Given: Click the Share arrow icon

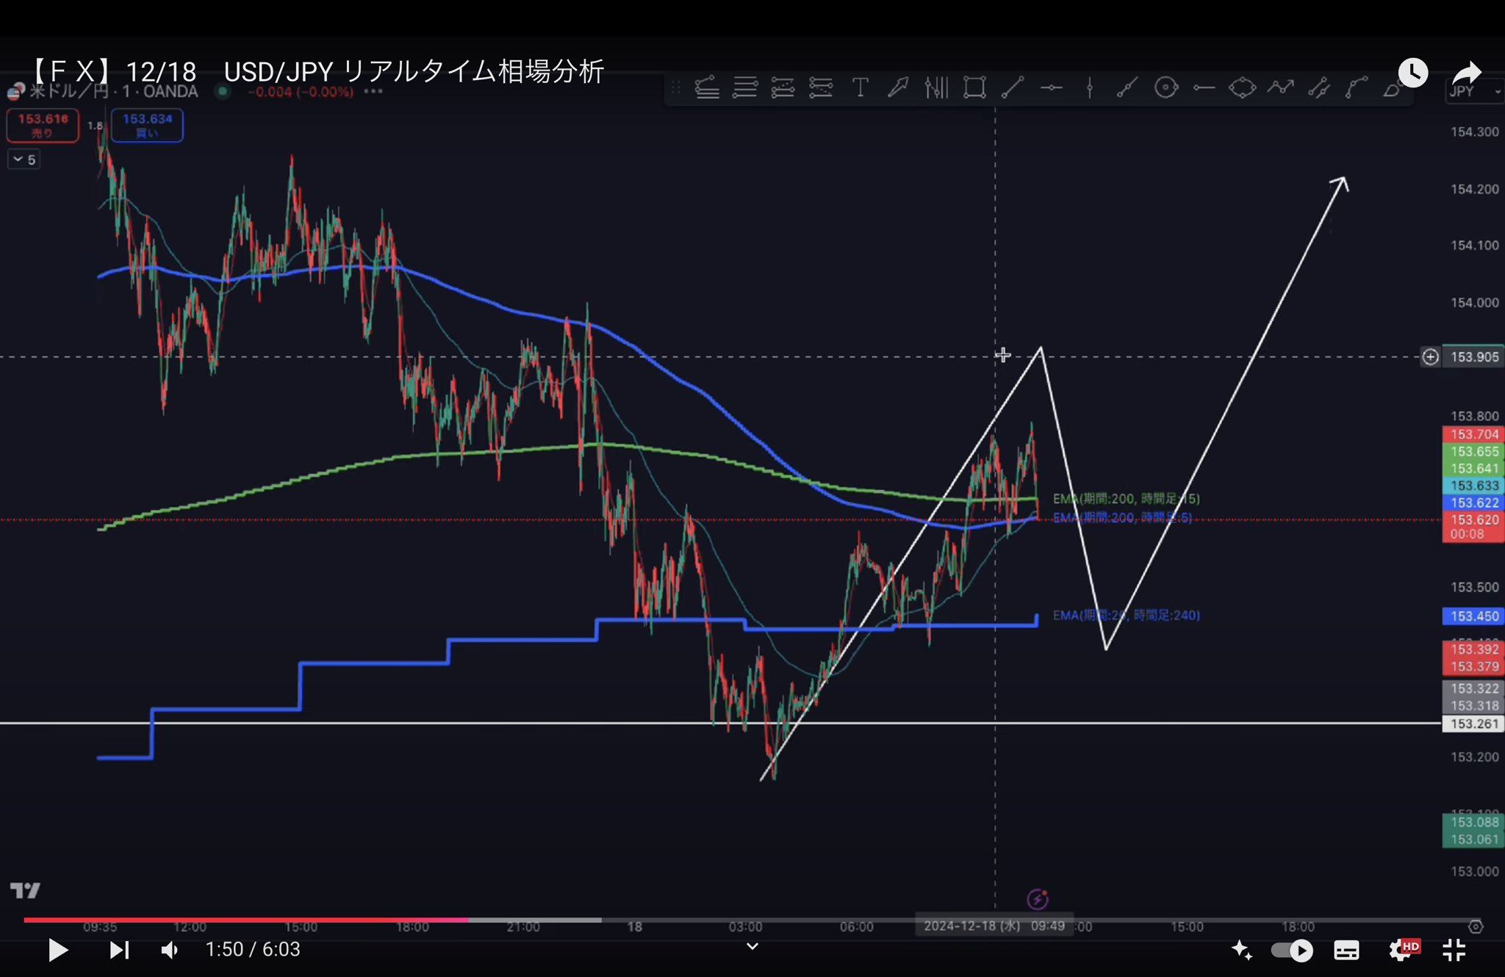Looking at the screenshot, I should pos(1467,73).
